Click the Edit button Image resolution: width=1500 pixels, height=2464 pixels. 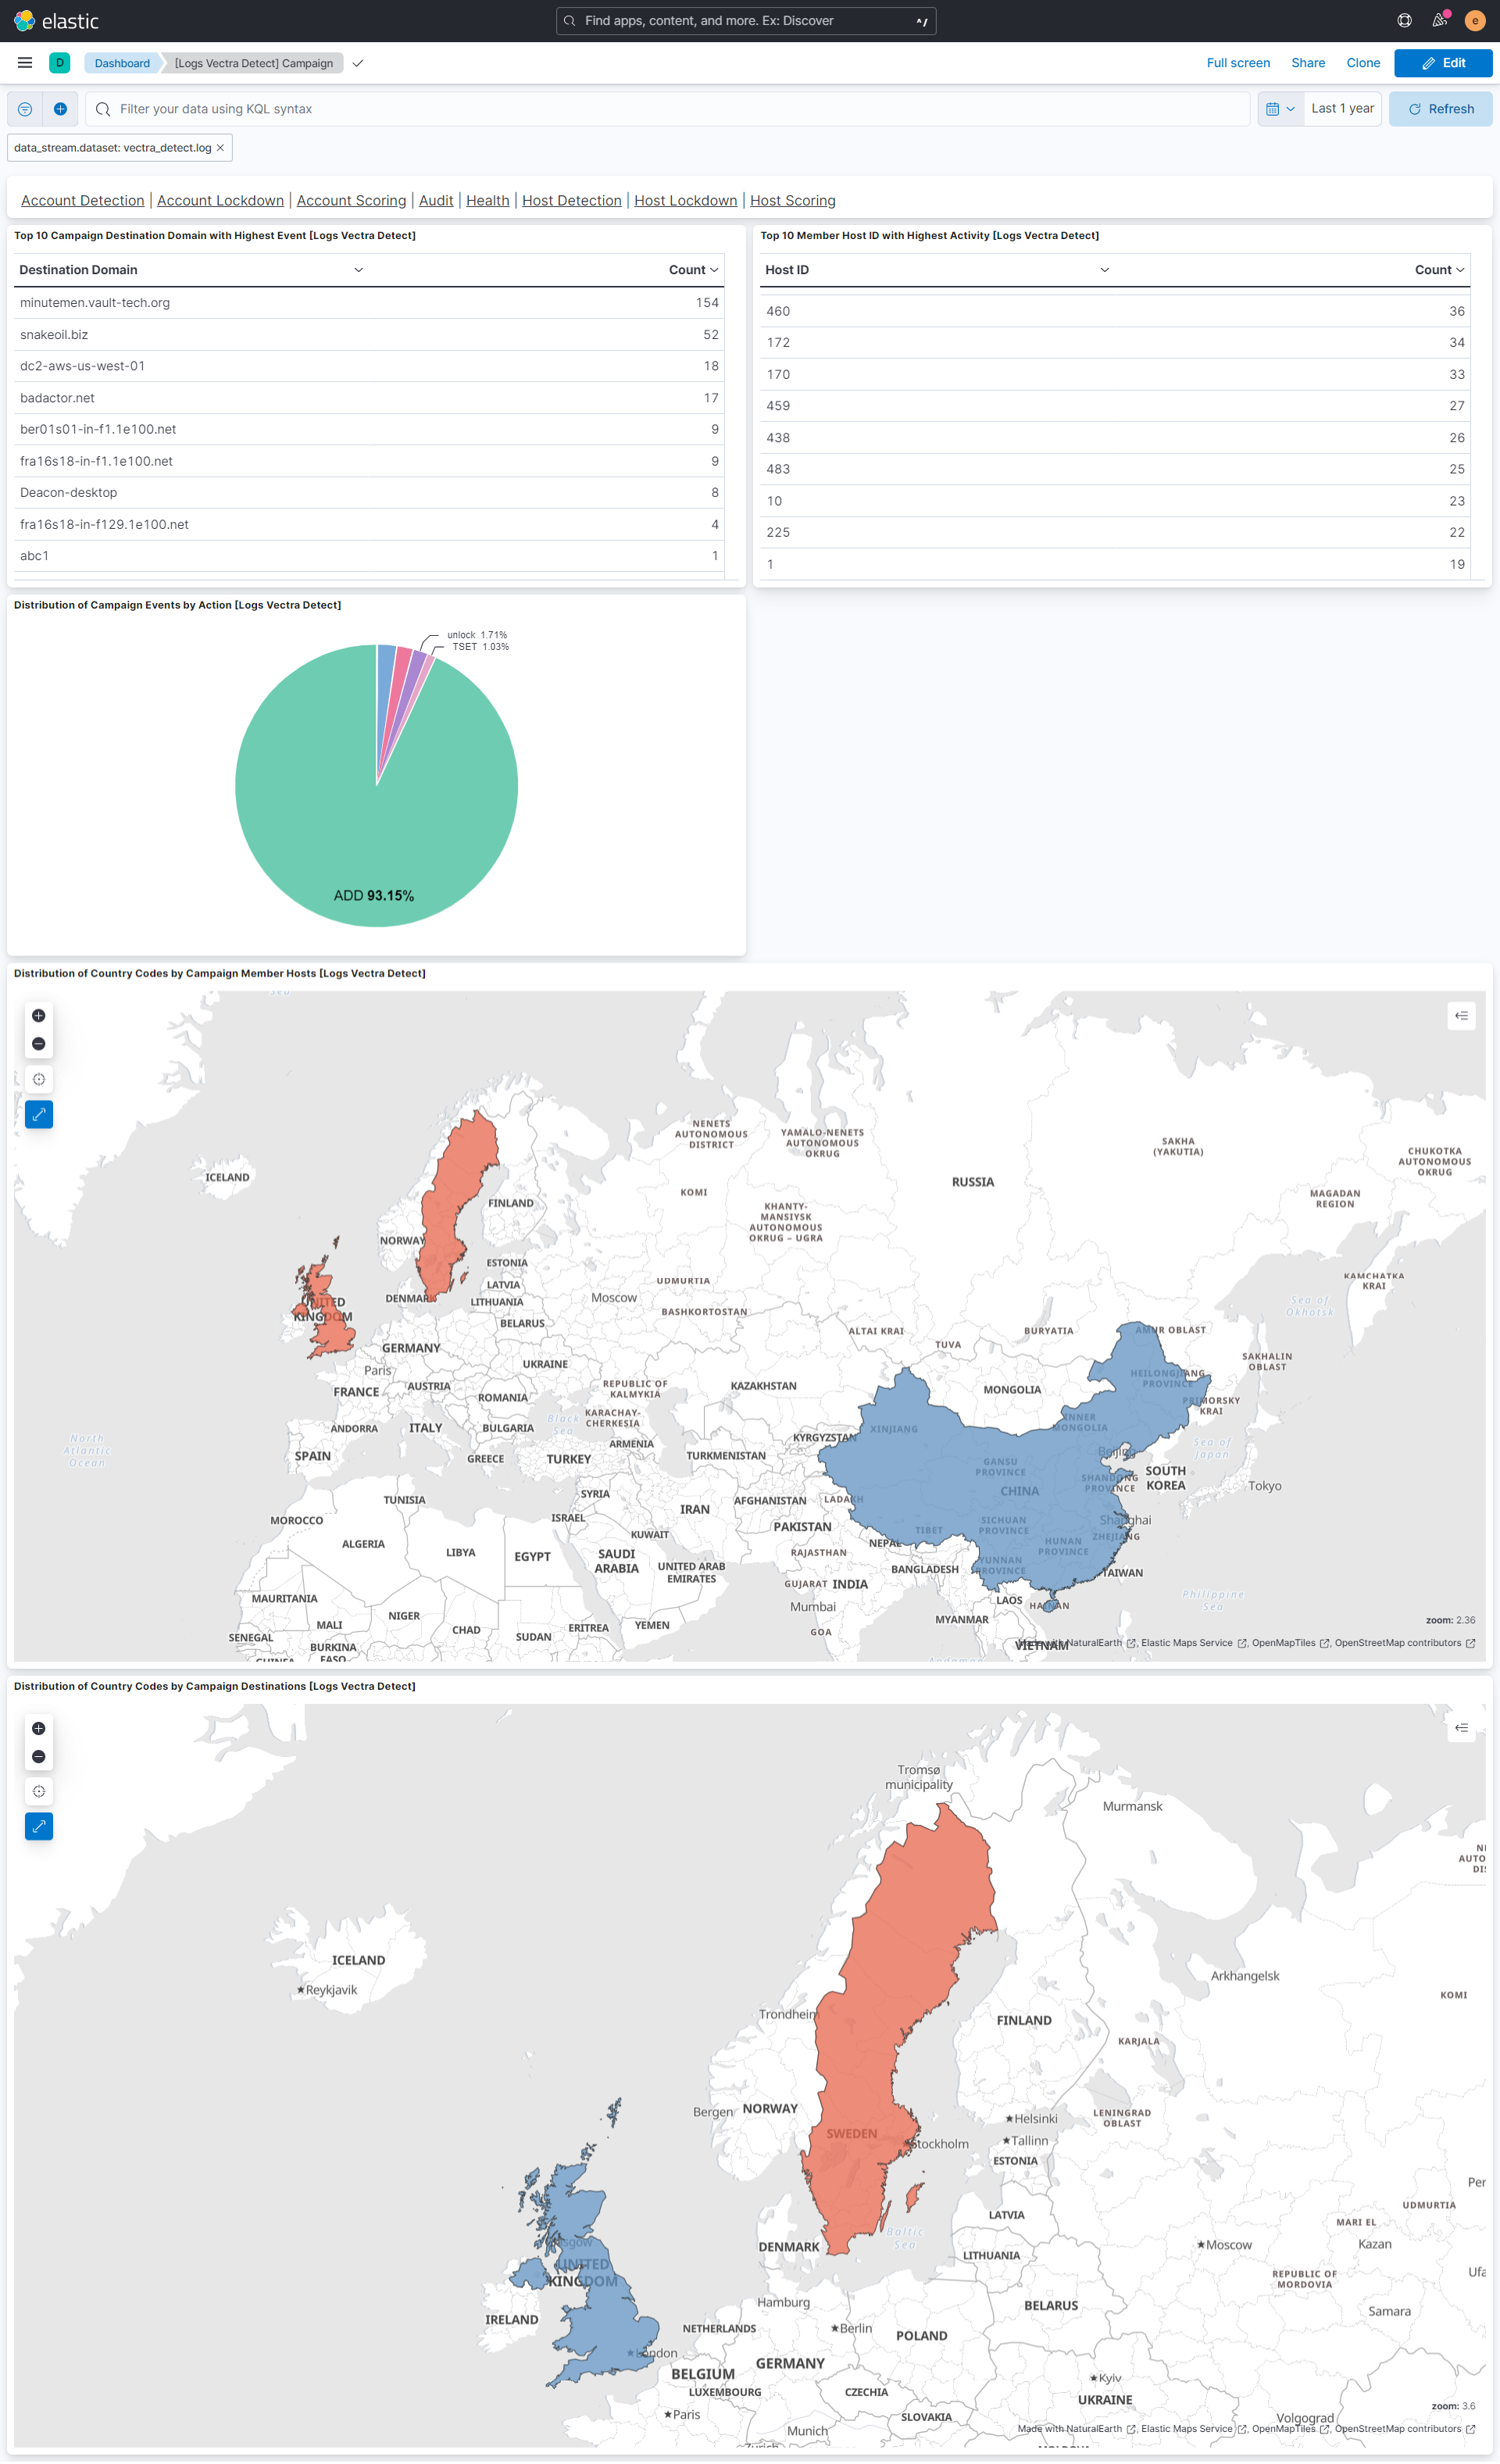[x=1443, y=63]
